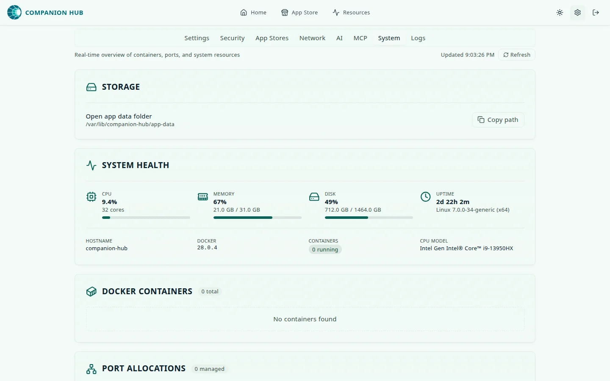Refresh the system overview
Screen dimensions: 610x381
517,55
